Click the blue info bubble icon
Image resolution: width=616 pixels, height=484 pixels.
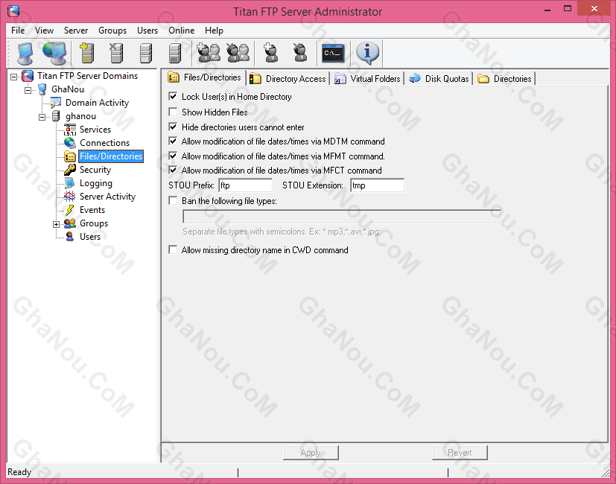367,53
